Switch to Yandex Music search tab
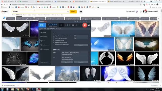The width and height of the screenshot is (162, 91). point(54,15)
